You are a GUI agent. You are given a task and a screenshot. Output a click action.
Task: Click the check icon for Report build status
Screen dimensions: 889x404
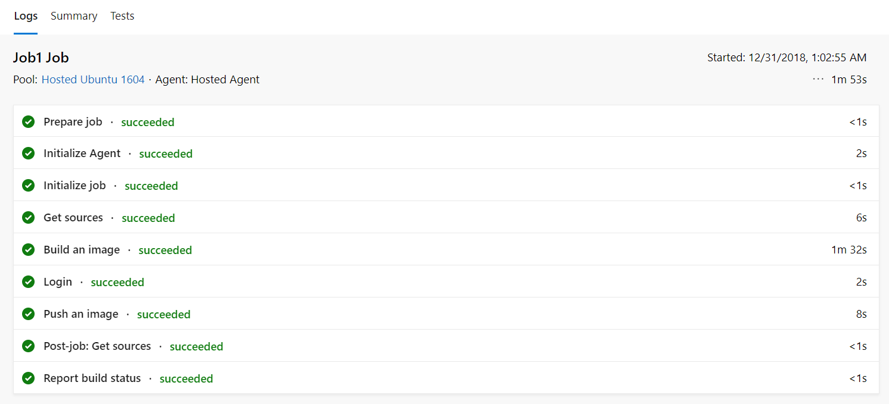(x=28, y=378)
